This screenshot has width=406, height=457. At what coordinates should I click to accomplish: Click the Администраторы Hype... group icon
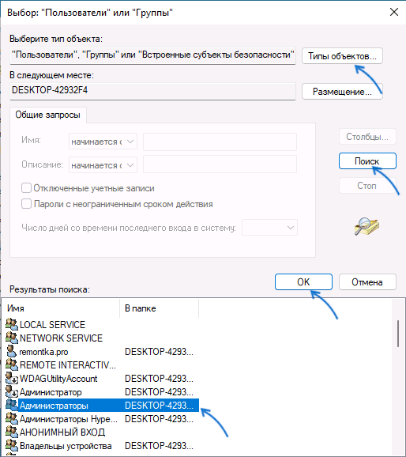click(12, 419)
